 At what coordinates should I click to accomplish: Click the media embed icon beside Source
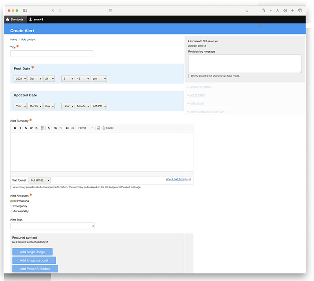(98, 128)
